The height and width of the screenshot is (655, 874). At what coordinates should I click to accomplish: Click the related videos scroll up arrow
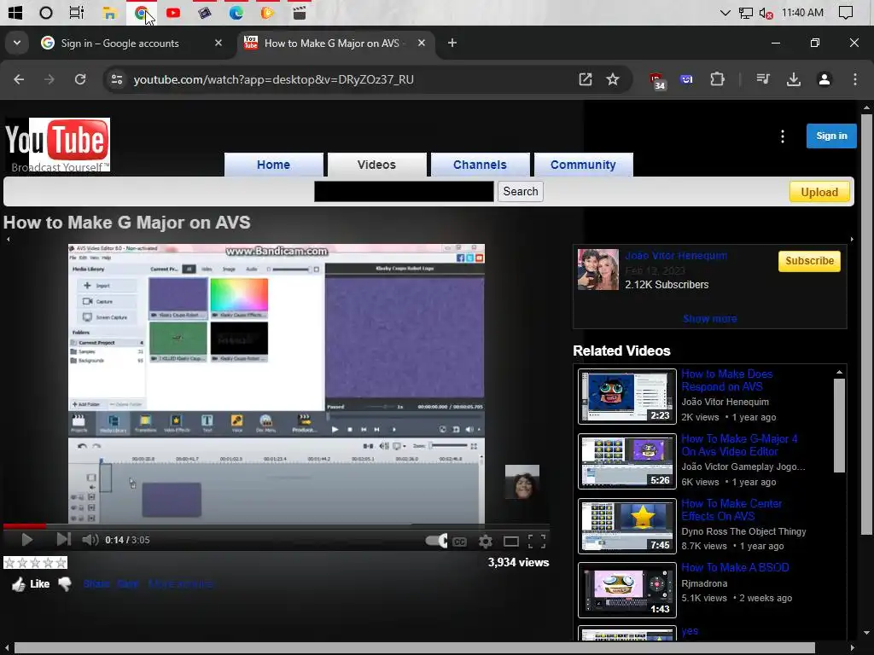click(x=839, y=372)
